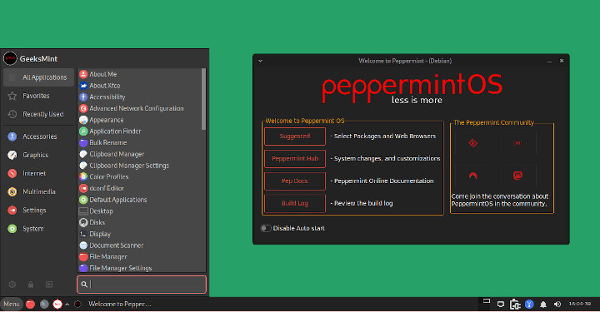Select the Internet category
Screen dimensions: 600x312
(x=38, y=173)
